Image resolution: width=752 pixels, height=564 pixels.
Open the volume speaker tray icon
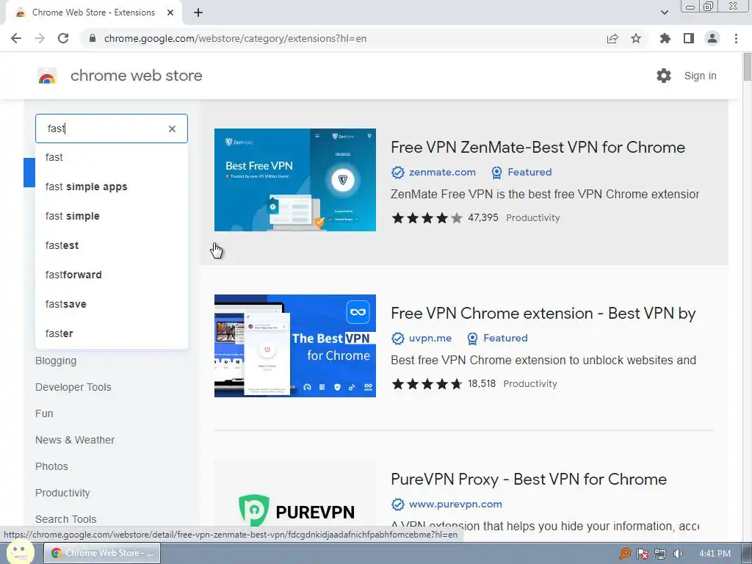pos(678,554)
